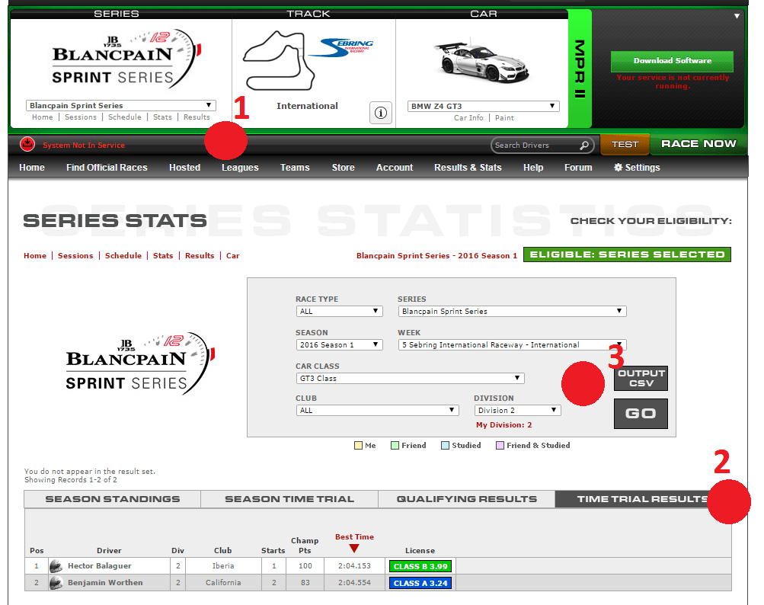The height and width of the screenshot is (605, 764).
Task: Open the red Car link under Series Stats
Action: (232, 255)
